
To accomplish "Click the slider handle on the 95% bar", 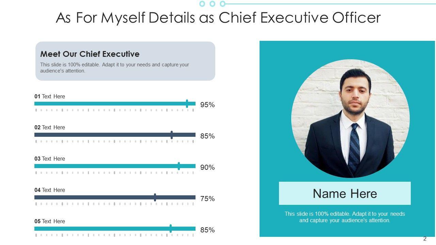I will click(x=187, y=104).
